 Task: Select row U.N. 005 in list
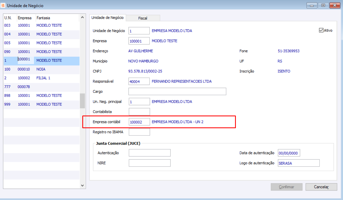(x=41, y=43)
